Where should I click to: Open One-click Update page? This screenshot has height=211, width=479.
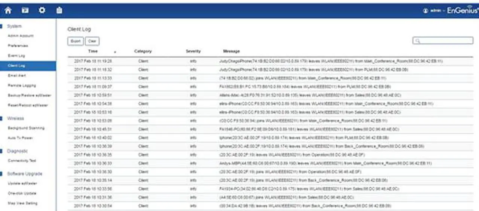pos(22,193)
